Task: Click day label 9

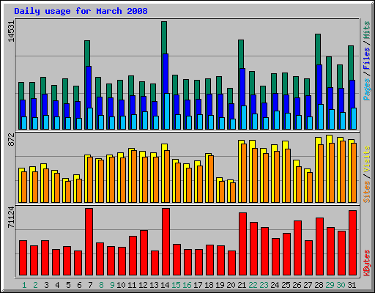Action: [x=112, y=285]
